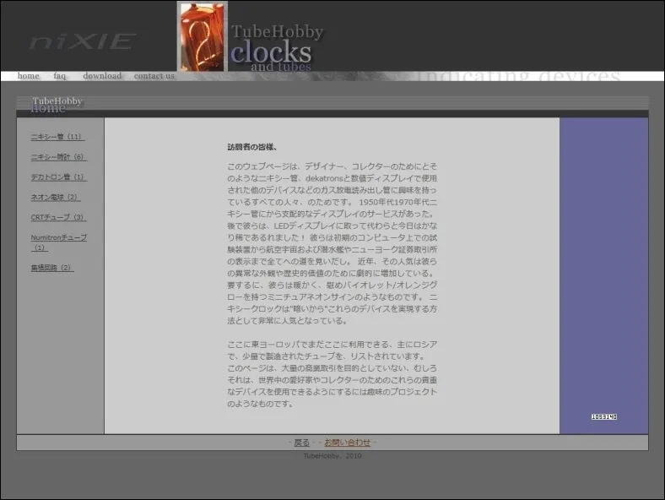Open the home navigation link

(x=29, y=76)
